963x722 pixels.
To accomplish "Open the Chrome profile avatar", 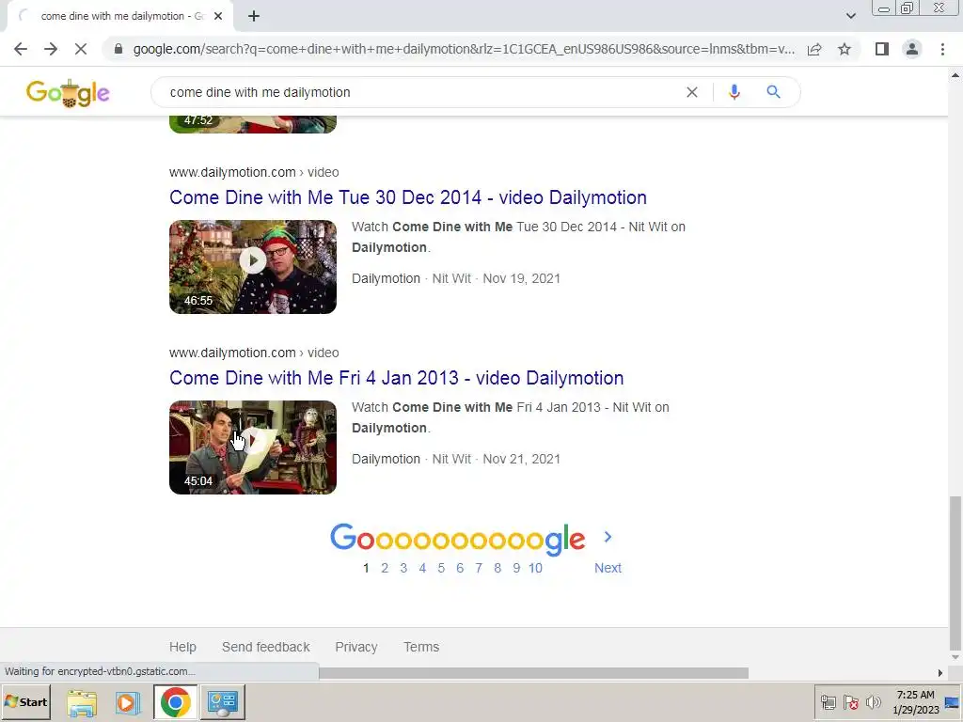I will (x=912, y=49).
